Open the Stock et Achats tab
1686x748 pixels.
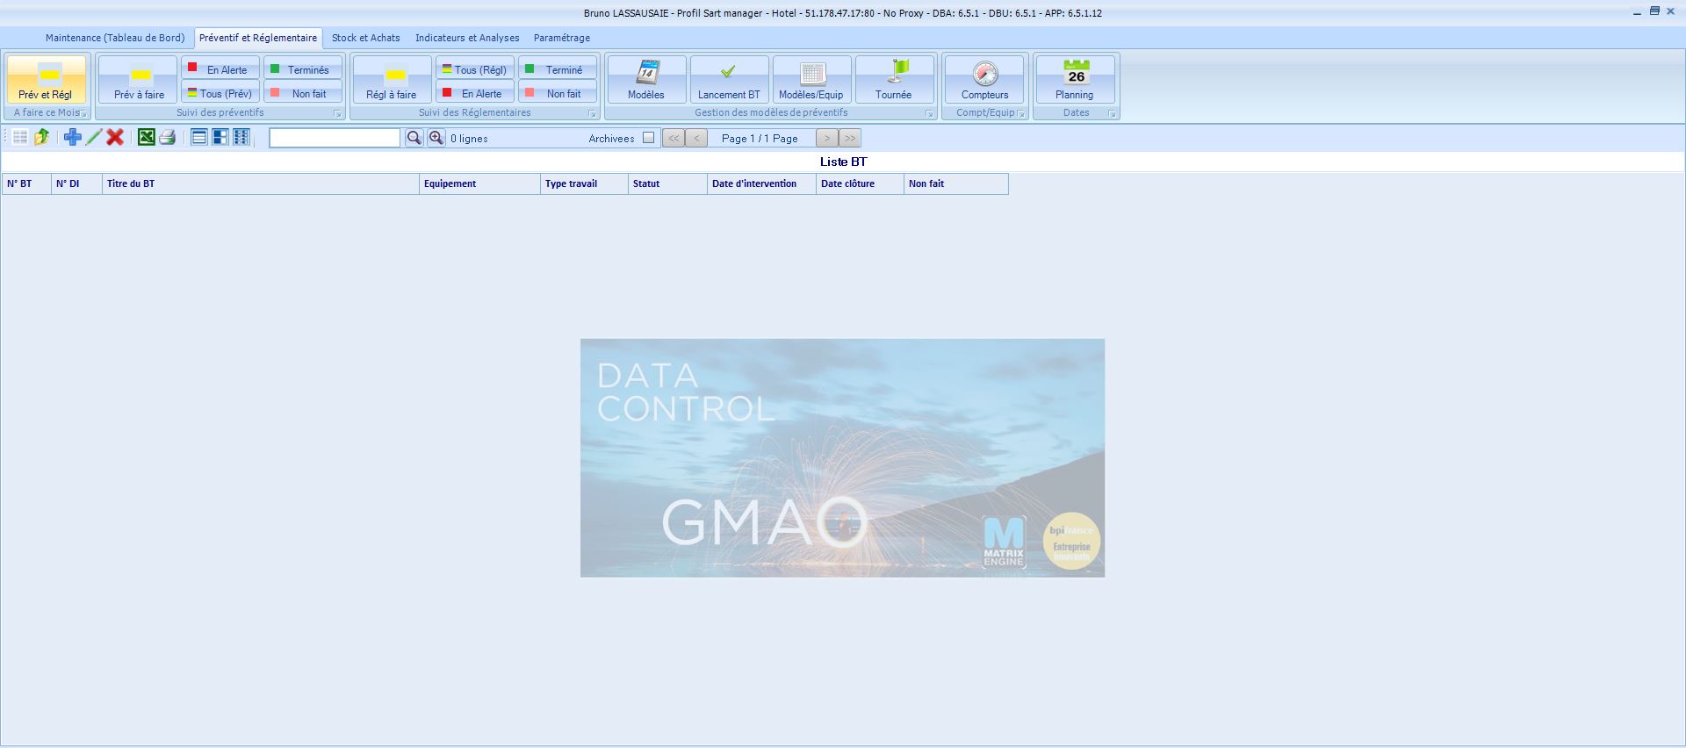pos(366,38)
